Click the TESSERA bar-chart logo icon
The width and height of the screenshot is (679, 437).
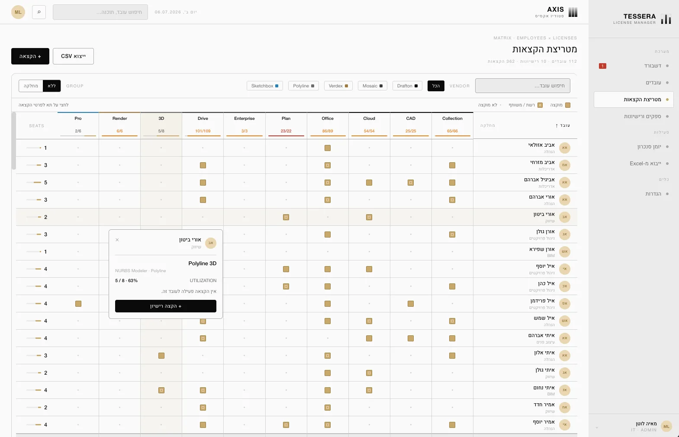[666, 19]
